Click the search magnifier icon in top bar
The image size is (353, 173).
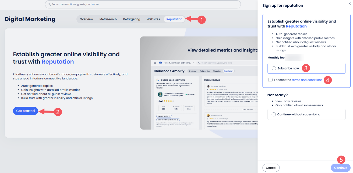point(49,4)
